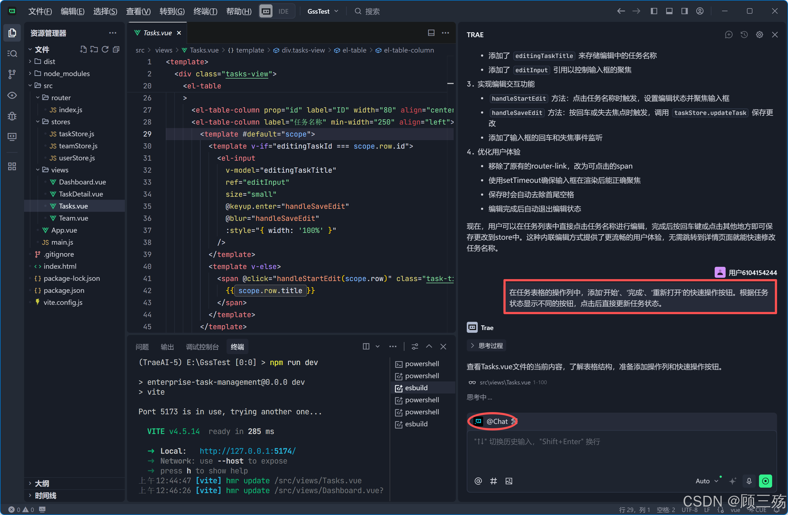The image size is (788, 515).
Task: Click the image attachment icon in chat input
Action: point(509,481)
